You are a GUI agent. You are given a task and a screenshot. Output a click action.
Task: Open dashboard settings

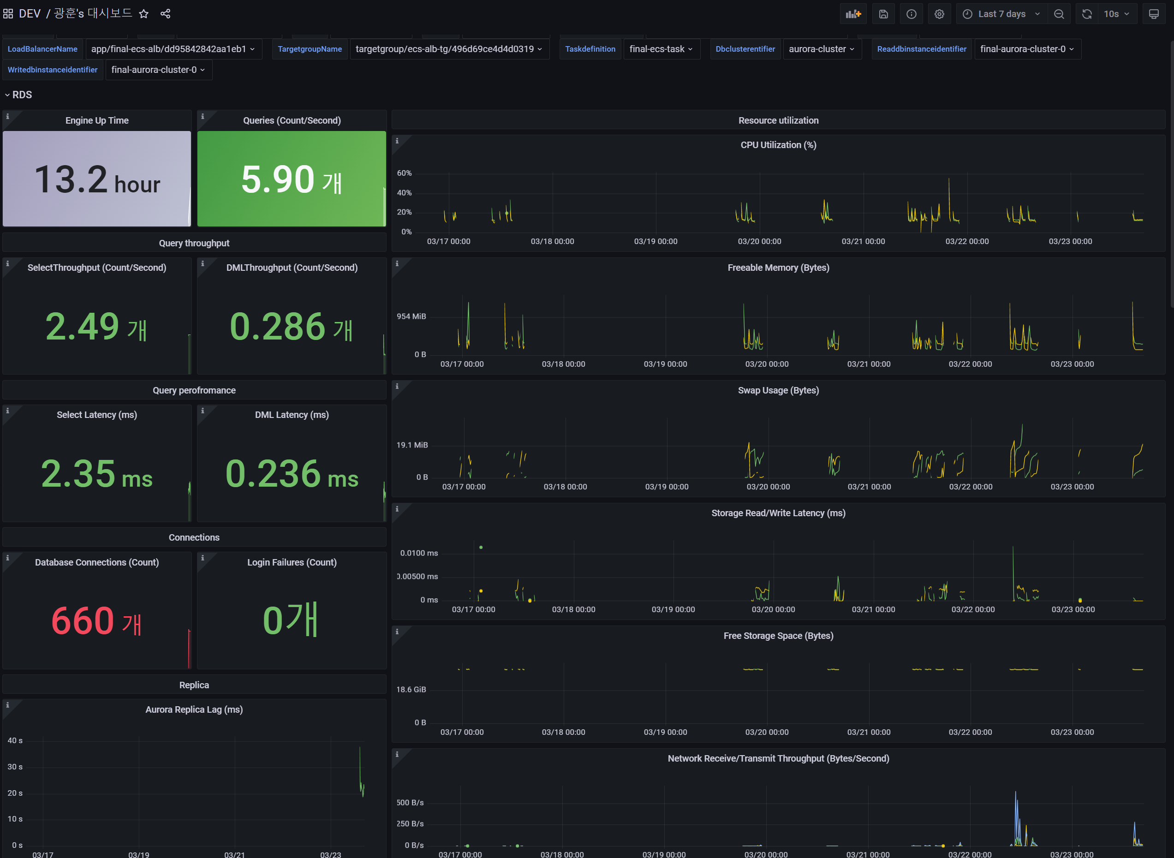point(939,13)
